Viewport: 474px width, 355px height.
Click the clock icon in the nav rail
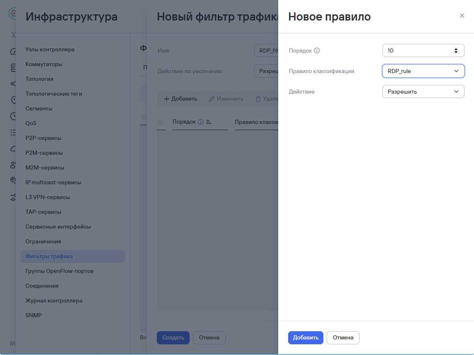[13, 116]
